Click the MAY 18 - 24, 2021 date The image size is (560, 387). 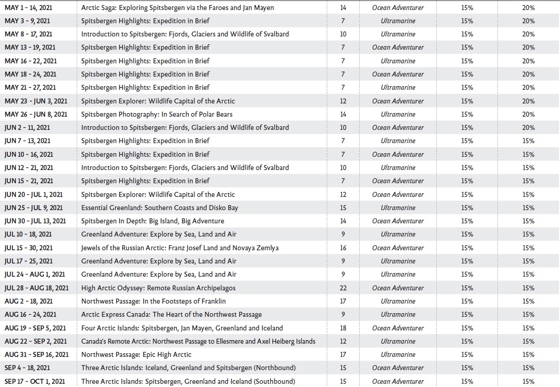tap(30, 74)
